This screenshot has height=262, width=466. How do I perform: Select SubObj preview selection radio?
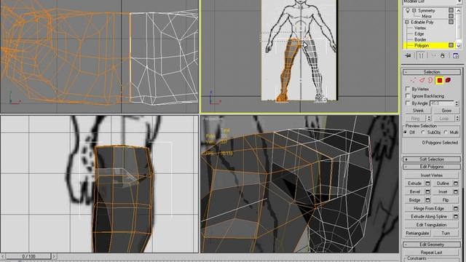pos(424,132)
